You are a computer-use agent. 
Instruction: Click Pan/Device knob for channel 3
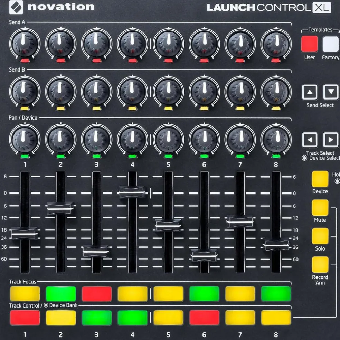pos(96,140)
